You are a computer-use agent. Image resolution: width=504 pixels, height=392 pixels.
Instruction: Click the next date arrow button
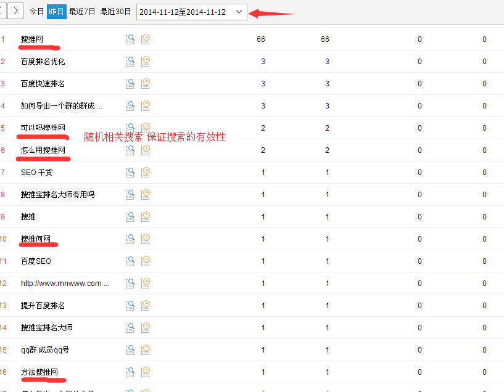(x=16, y=11)
